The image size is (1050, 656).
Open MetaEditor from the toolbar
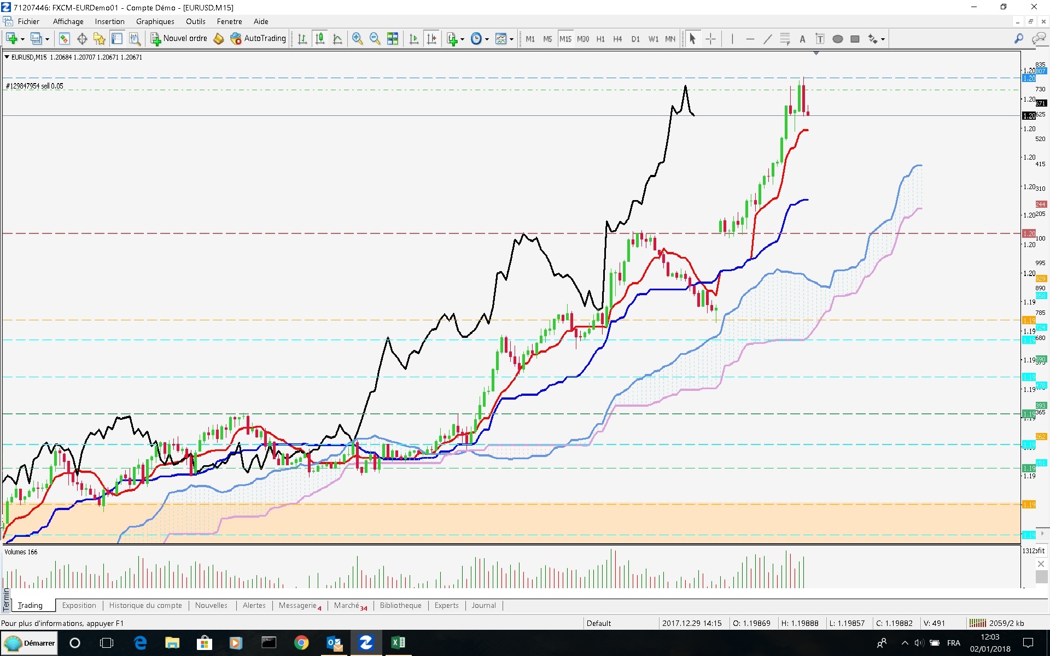[x=218, y=39]
